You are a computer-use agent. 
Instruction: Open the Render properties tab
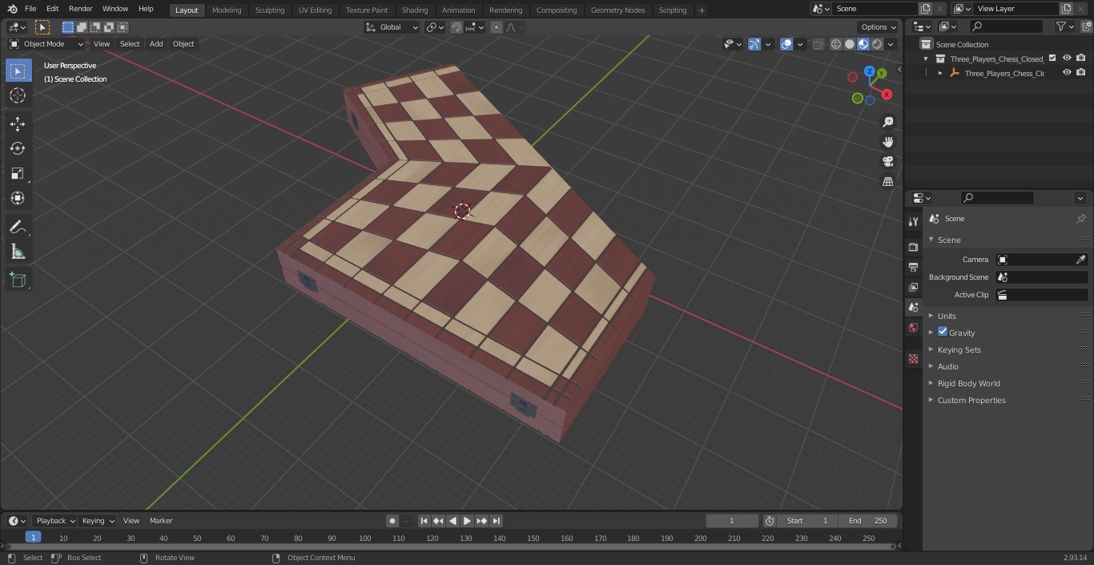pos(913,247)
